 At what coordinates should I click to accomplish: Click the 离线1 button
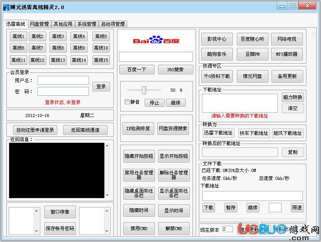click(19, 36)
